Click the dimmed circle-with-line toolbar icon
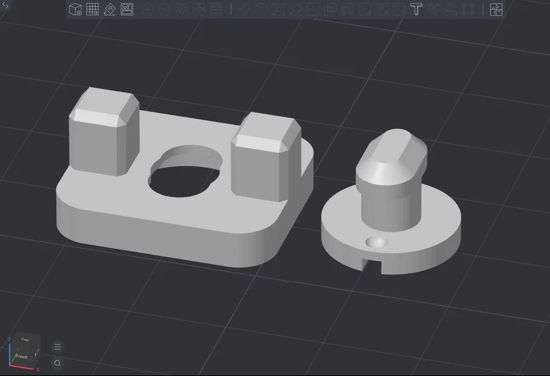Viewport: 550px width, 376px height. point(164,10)
